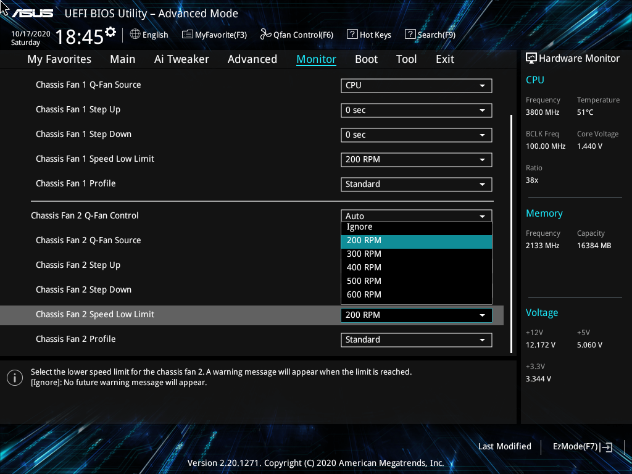Screen dimensions: 632x474
Task: Click the Search(F9) question mark icon
Action: click(410, 35)
